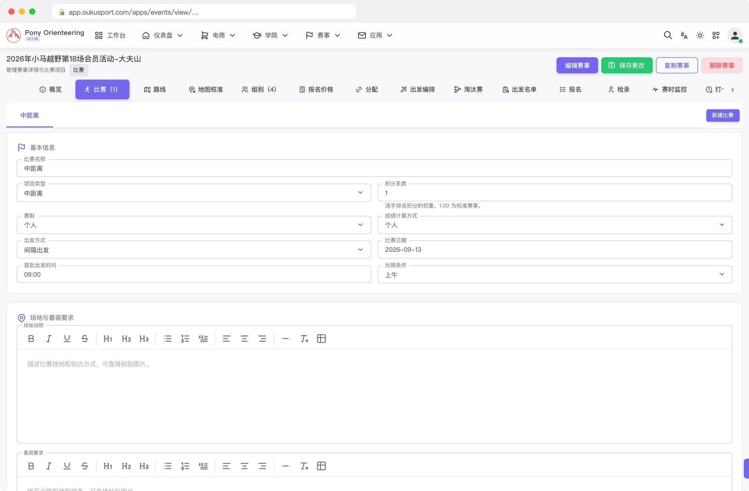The width and height of the screenshot is (749, 491).
Task: Expand the 项目类型 dropdown
Action: point(194,193)
